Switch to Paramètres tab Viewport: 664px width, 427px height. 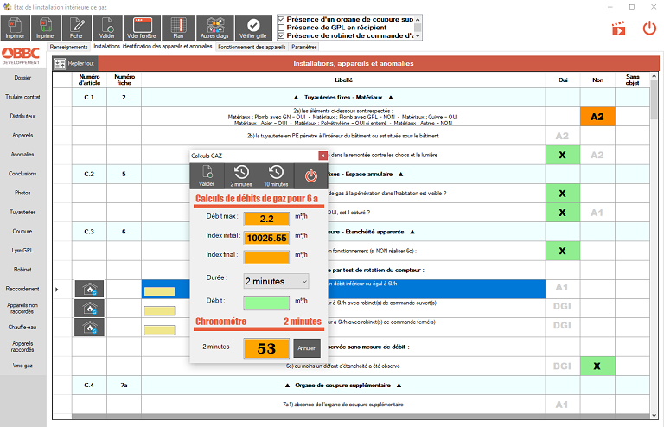304,47
